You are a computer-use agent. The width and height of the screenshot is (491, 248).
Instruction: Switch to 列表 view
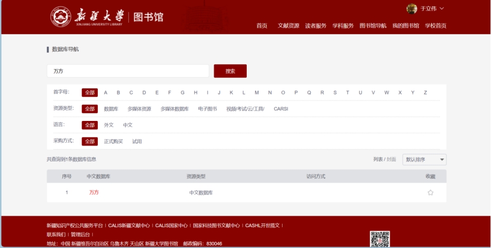point(378,159)
